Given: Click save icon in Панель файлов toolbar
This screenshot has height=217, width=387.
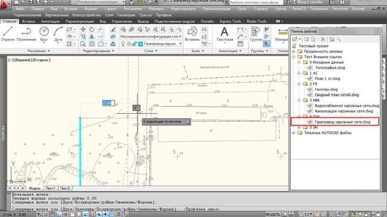Looking at the screenshot, I should [x=332, y=39].
